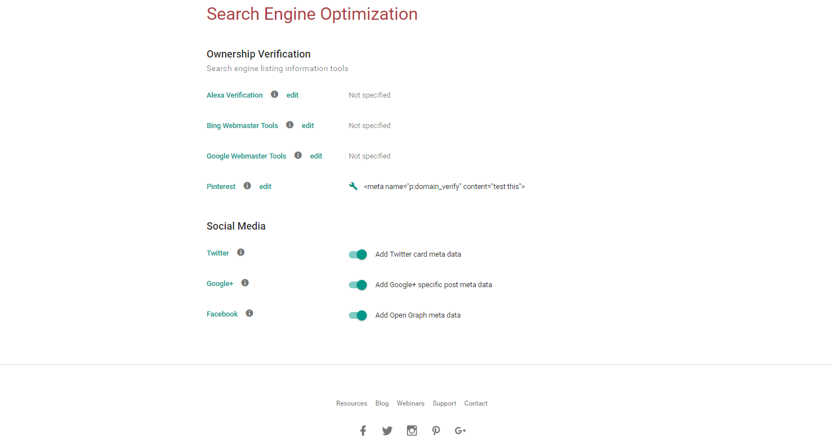The height and width of the screenshot is (444, 832).
Task: Click the wrench icon beside Pinterest meta tag
Action: click(353, 186)
